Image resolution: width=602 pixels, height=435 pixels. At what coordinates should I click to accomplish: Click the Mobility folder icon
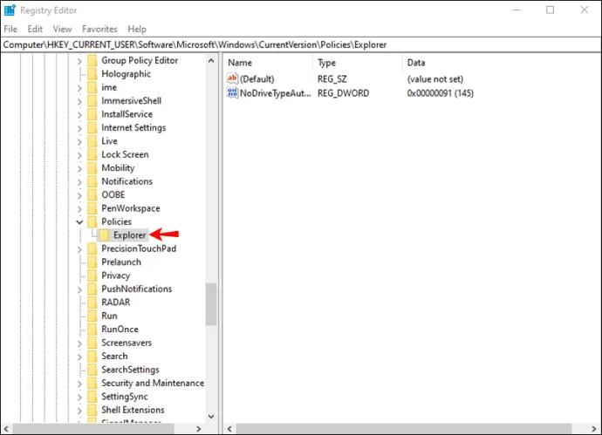coord(92,167)
